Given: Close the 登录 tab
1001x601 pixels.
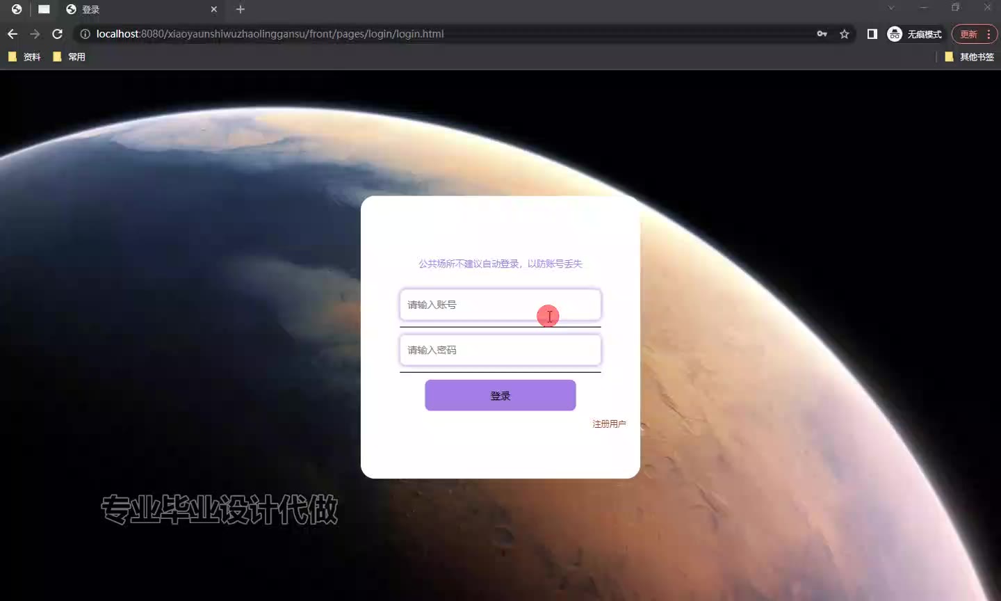Looking at the screenshot, I should tap(214, 9).
